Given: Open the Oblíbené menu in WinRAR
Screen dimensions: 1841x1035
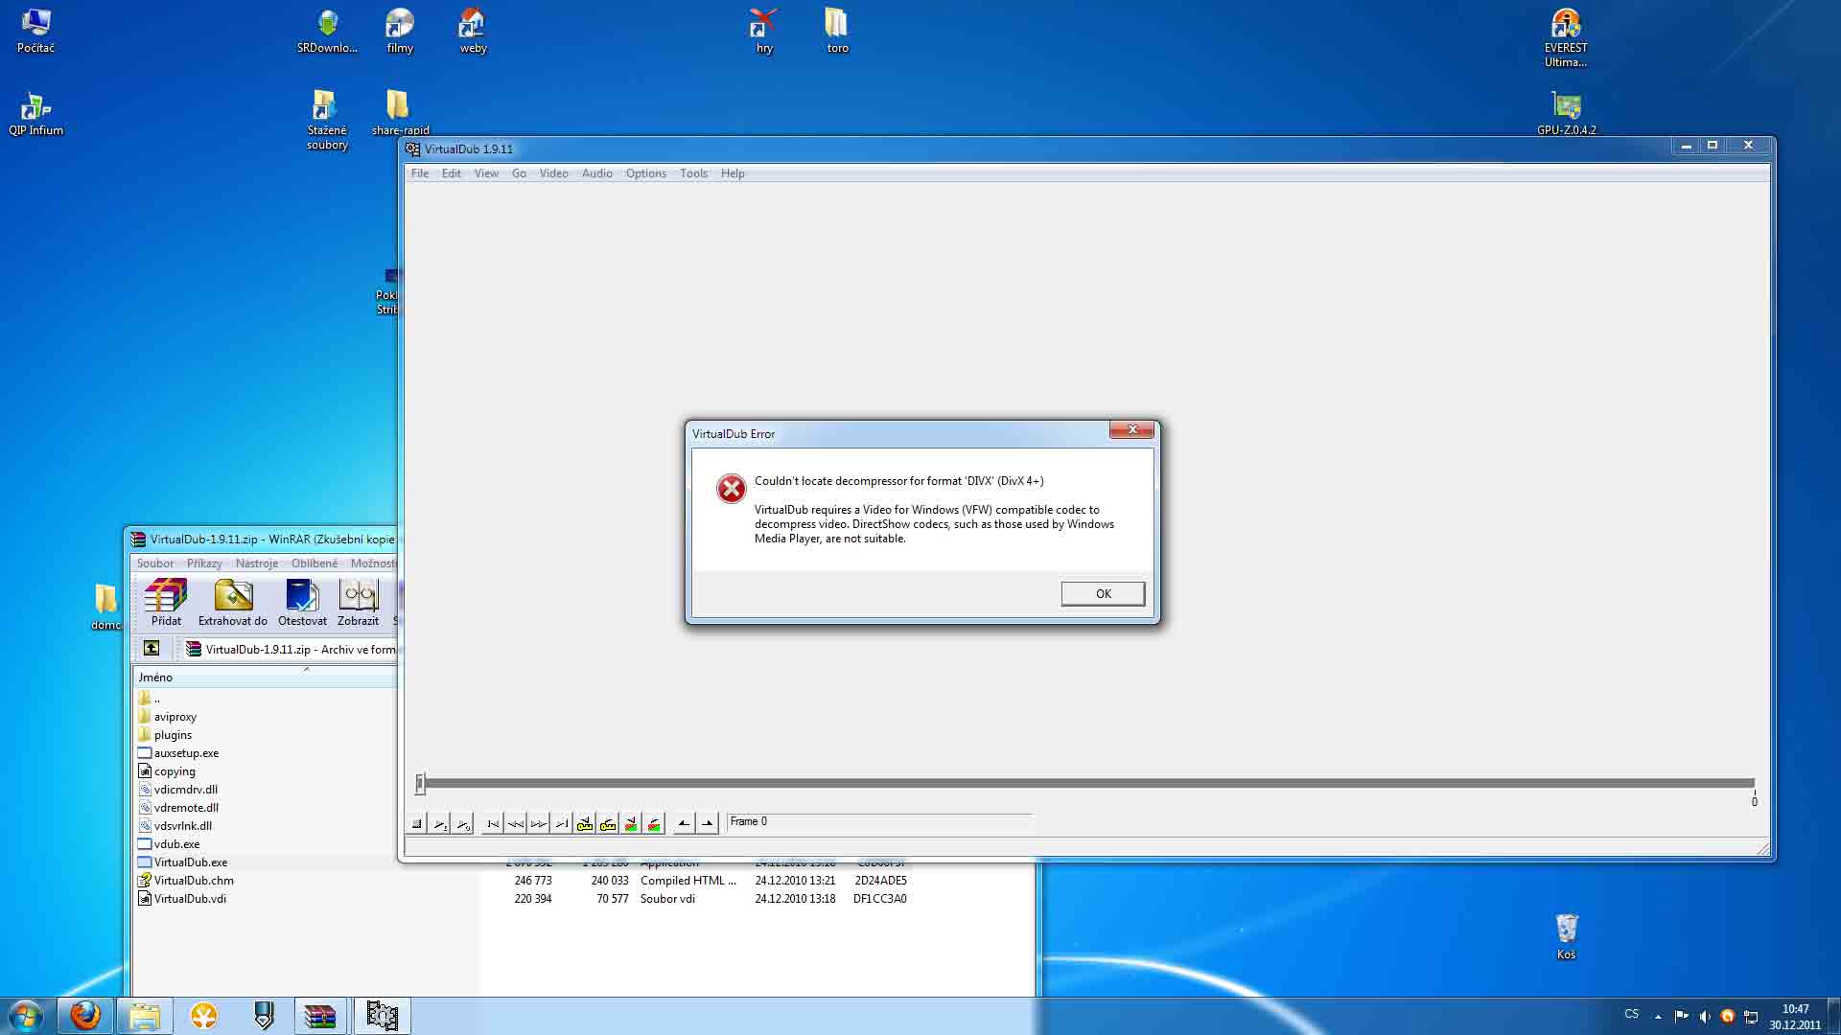Looking at the screenshot, I should 315,563.
